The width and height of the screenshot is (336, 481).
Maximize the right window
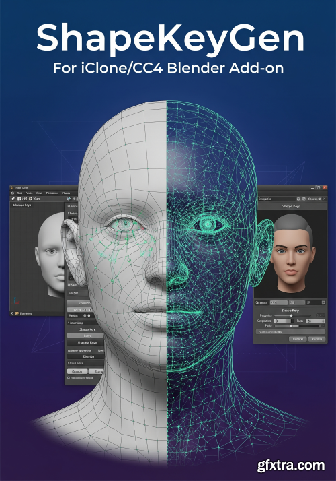(319, 188)
